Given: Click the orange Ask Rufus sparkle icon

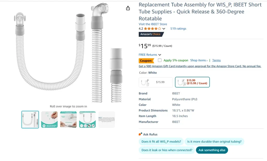Looking at the screenshot, I should [x=141, y=134].
